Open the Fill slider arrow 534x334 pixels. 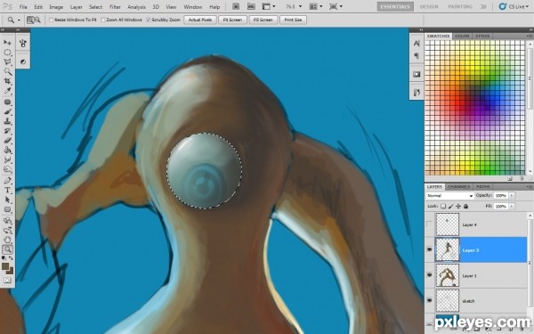pos(512,207)
